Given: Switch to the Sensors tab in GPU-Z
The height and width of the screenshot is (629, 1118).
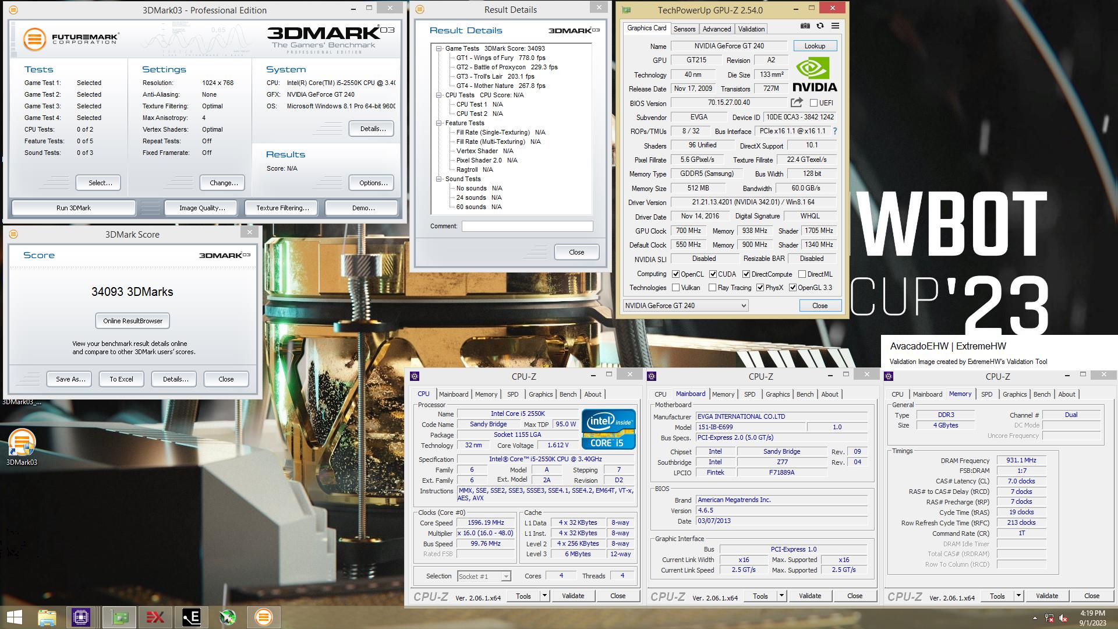Looking at the screenshot, I should [684, 29].
